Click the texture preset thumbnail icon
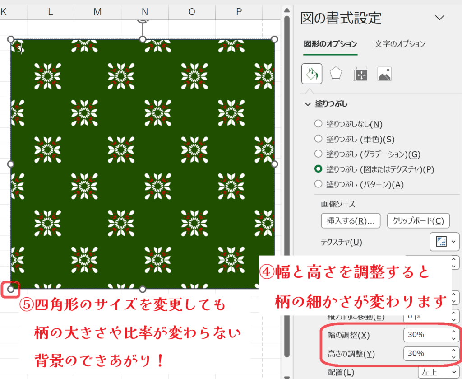 (x=441, y=242)
